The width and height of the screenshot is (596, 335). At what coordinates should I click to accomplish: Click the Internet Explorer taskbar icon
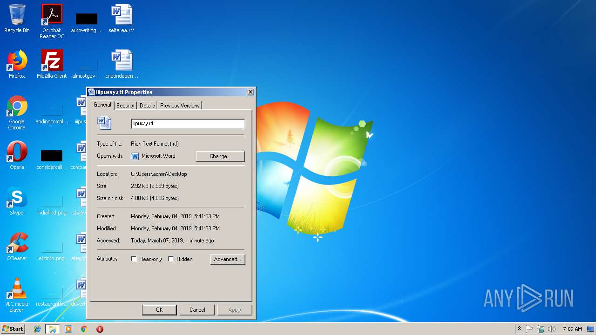37,329
